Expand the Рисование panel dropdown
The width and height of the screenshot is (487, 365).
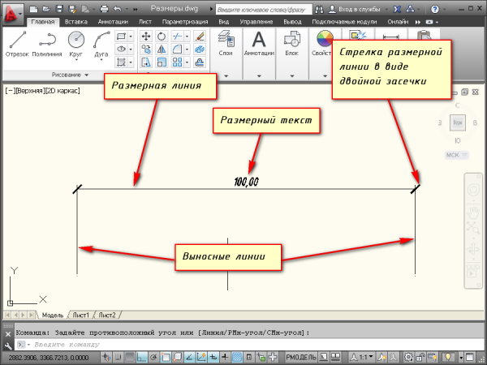pyautogui.click(x=70, y=75)
